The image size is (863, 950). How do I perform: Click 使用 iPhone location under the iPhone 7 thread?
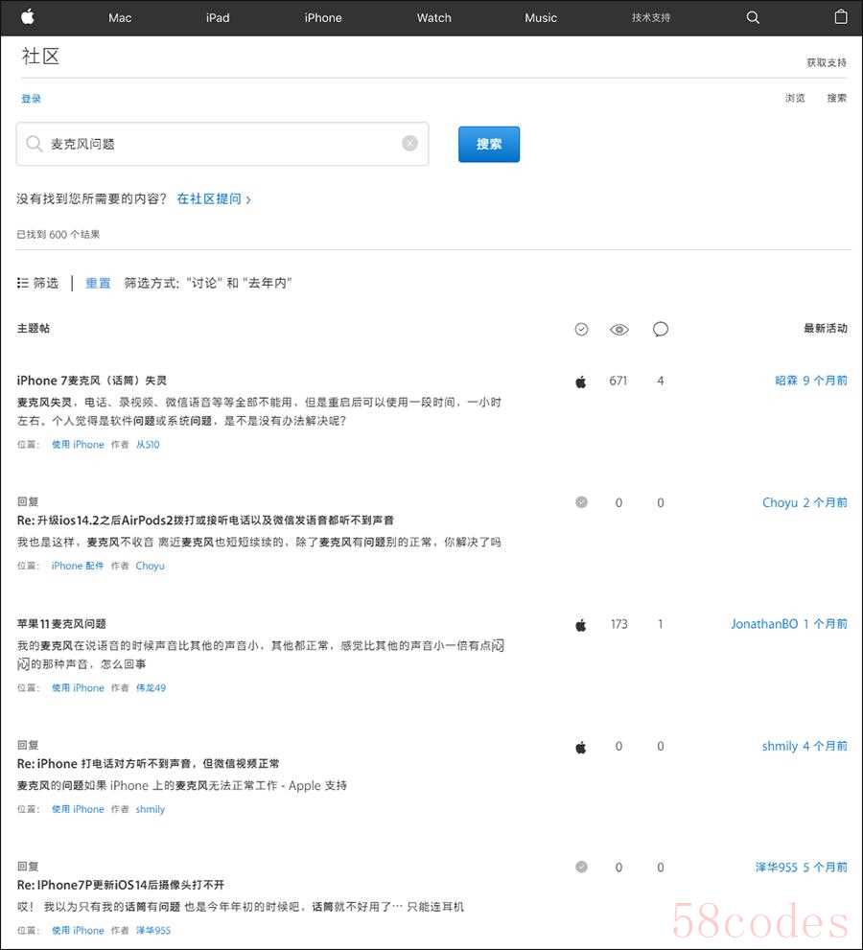click(78, 445)
